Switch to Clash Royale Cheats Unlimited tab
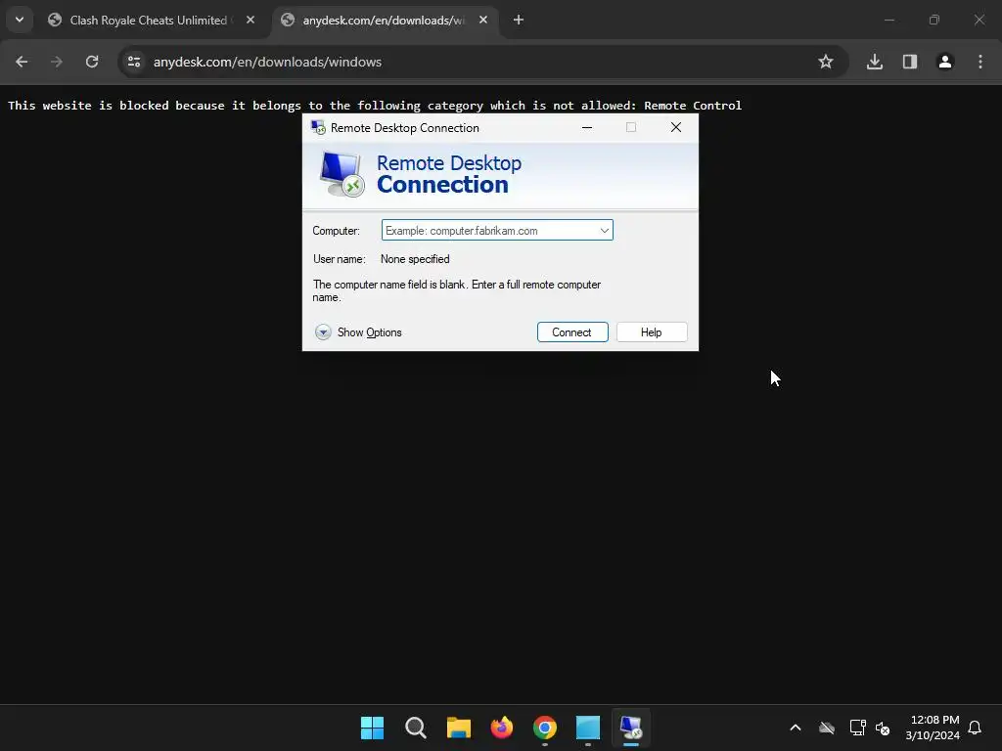The width and height of the screenshot is (1002, 751). click(148, 21)
